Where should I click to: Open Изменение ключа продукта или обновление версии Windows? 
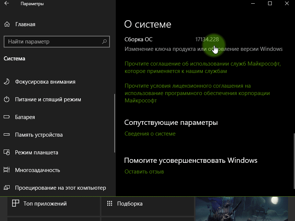point(204,49)
